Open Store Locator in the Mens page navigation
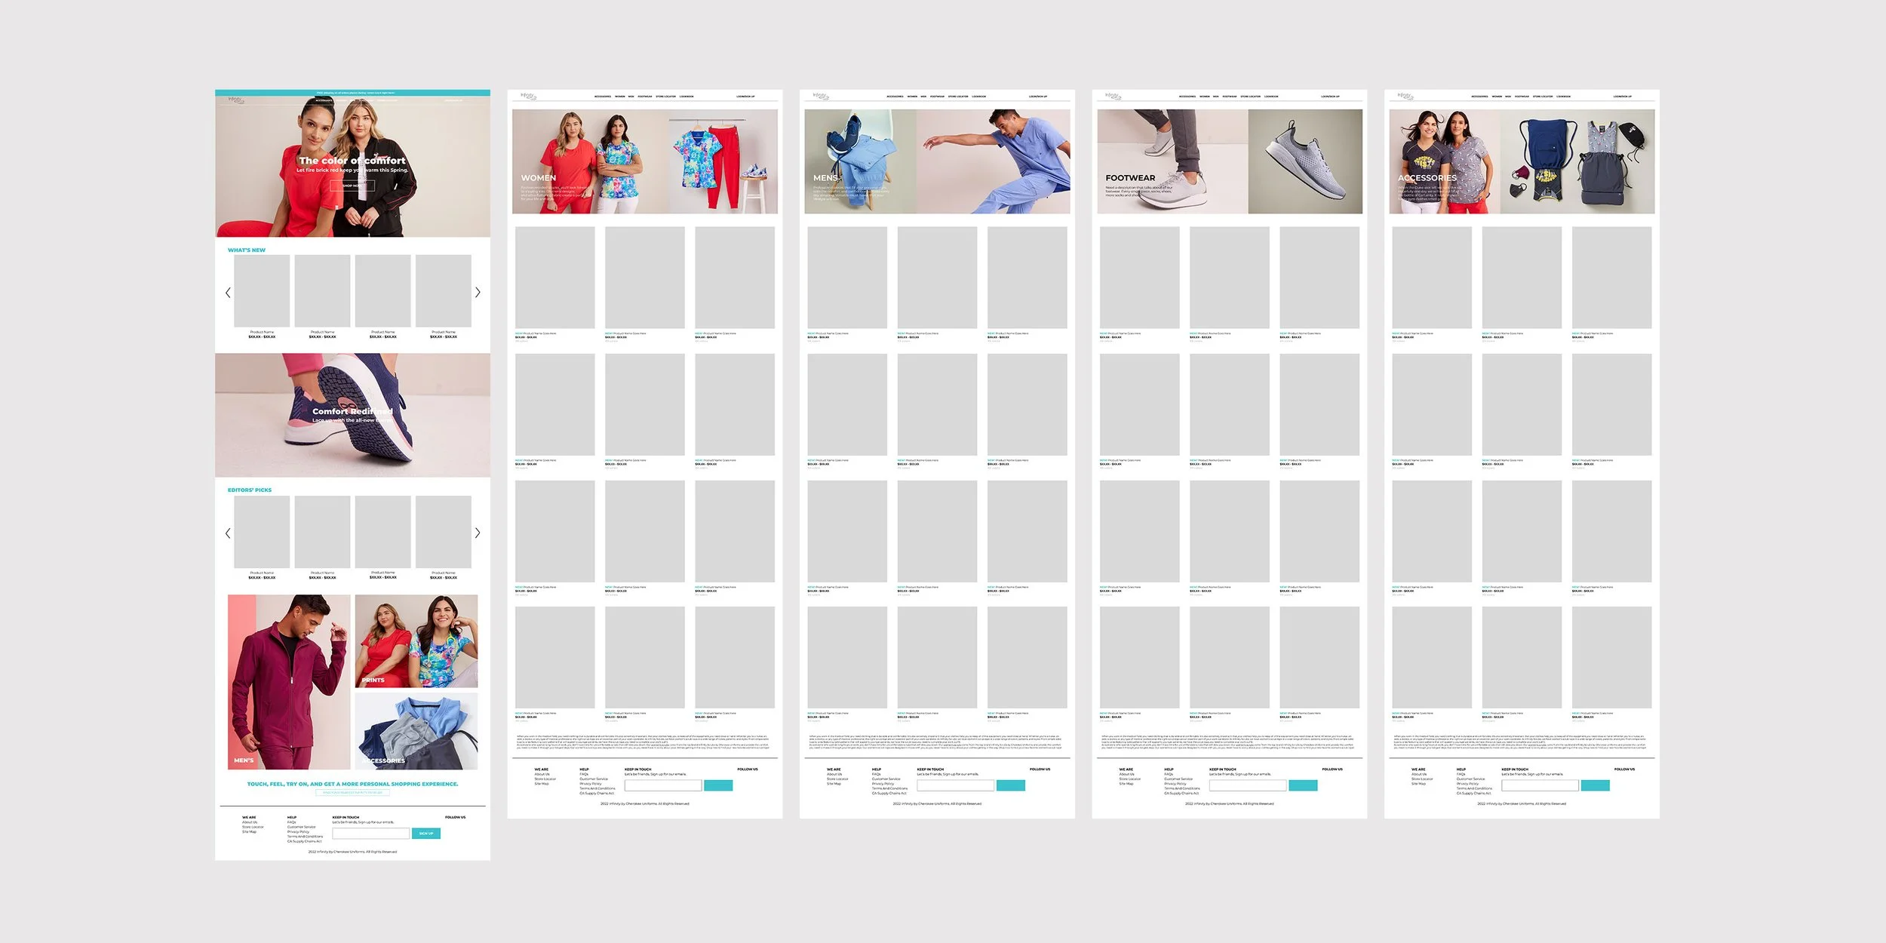1886x943 pixels. pos(958,97)
